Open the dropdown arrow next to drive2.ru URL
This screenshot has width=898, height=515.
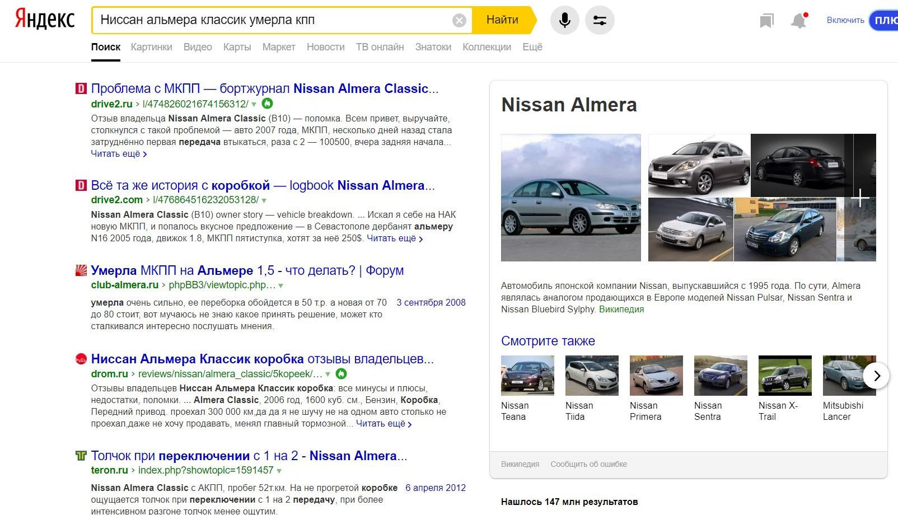tap(254, 105)
